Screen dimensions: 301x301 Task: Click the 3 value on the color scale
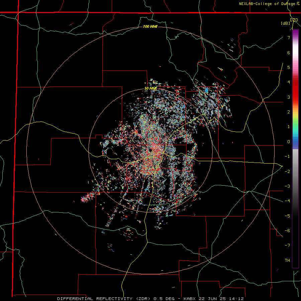(x=289, y=97)
